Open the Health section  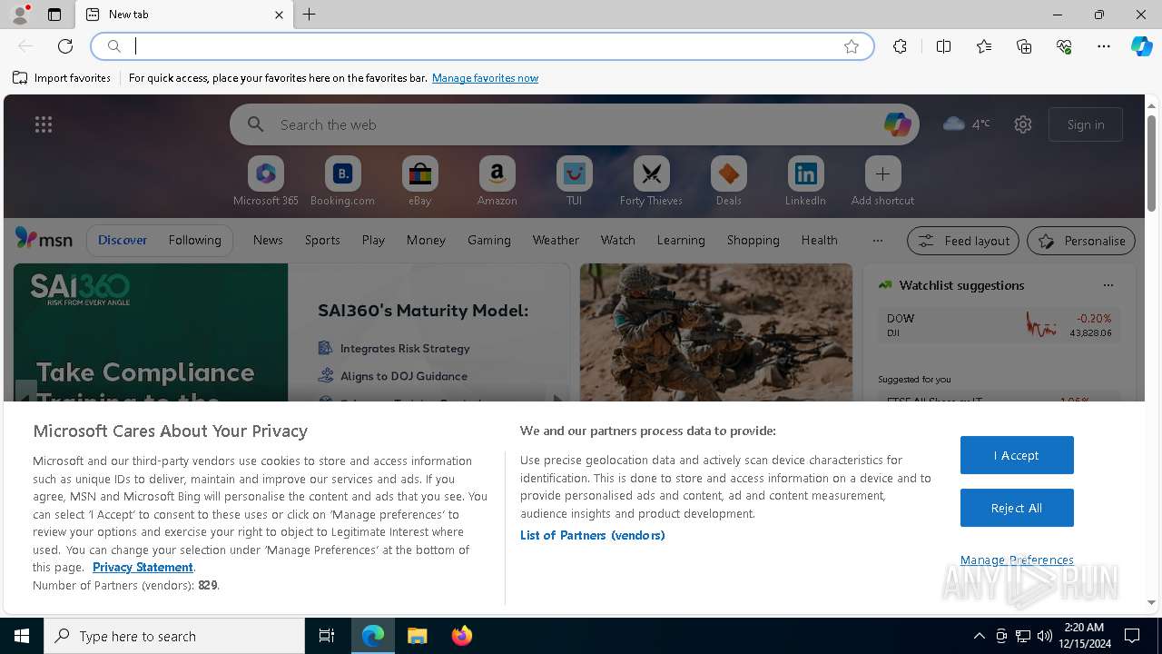pos(819,240)
